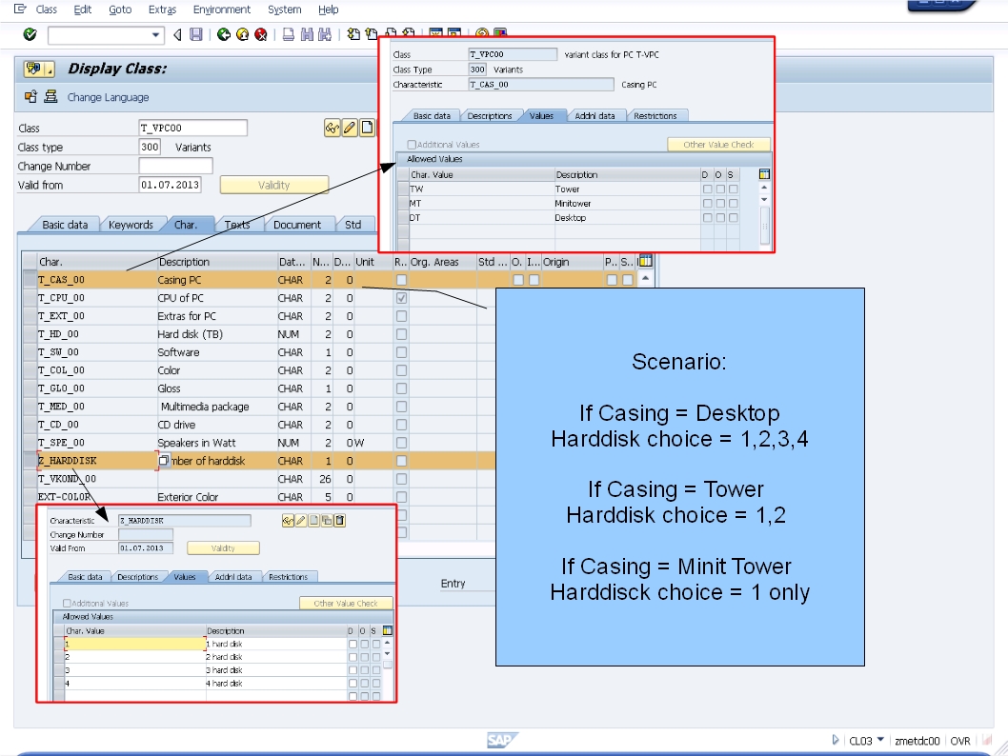Open the command field dropdown

(x=155, y=35)
